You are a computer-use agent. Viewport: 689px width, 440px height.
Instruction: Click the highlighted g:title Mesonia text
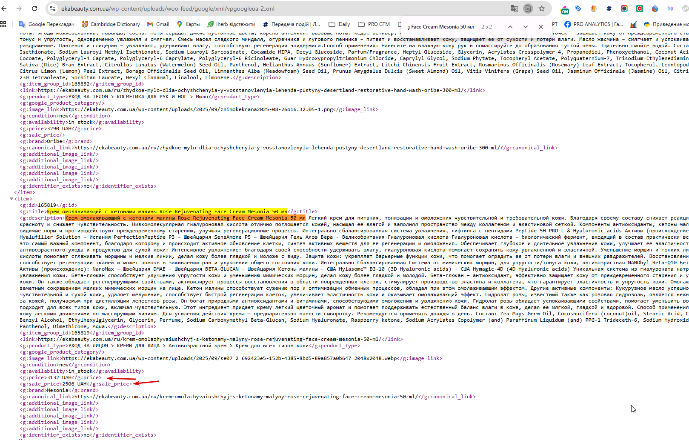point(167,211)
